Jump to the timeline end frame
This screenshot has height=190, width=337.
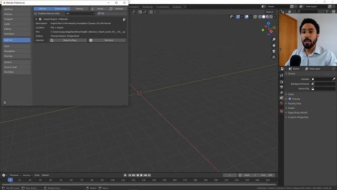149,175
